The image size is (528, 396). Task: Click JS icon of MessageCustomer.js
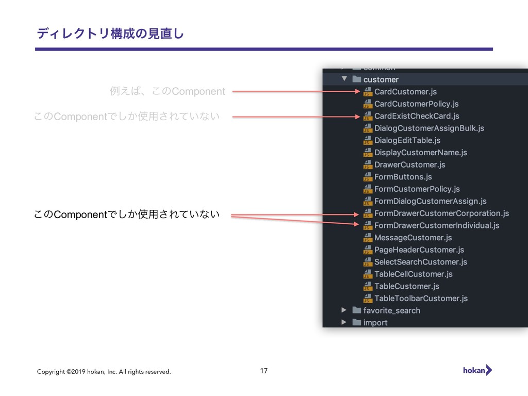(x=368, y=237)
